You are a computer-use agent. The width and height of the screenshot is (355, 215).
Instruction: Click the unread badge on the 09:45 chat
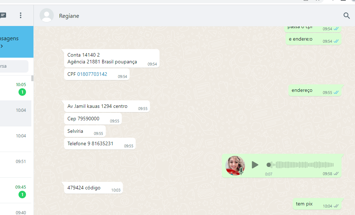[22, 195]
